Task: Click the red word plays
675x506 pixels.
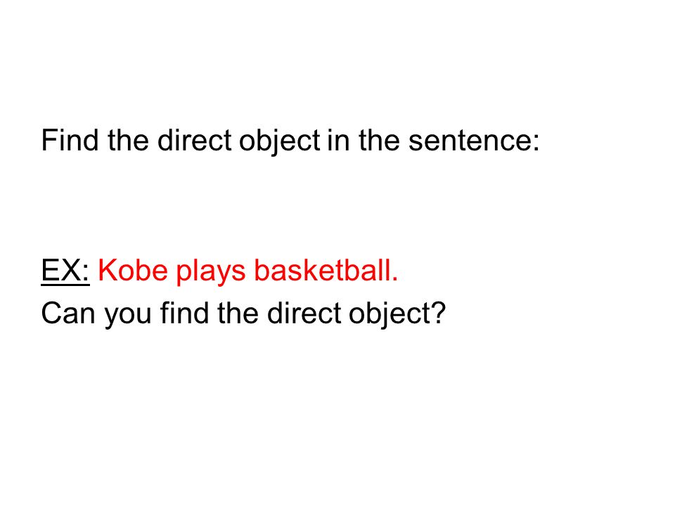Action: 211,273
